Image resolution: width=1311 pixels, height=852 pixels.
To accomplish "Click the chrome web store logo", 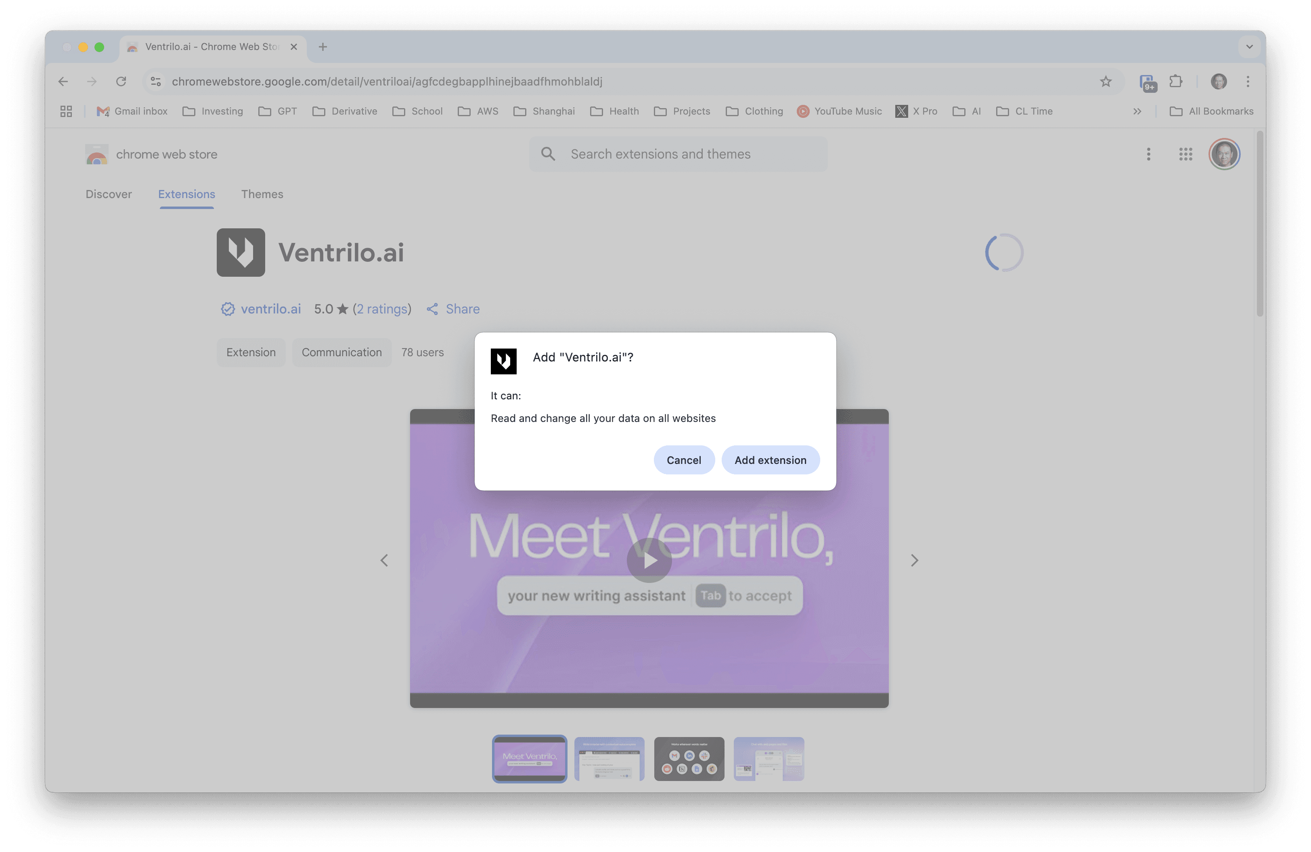I will (151, 155).
